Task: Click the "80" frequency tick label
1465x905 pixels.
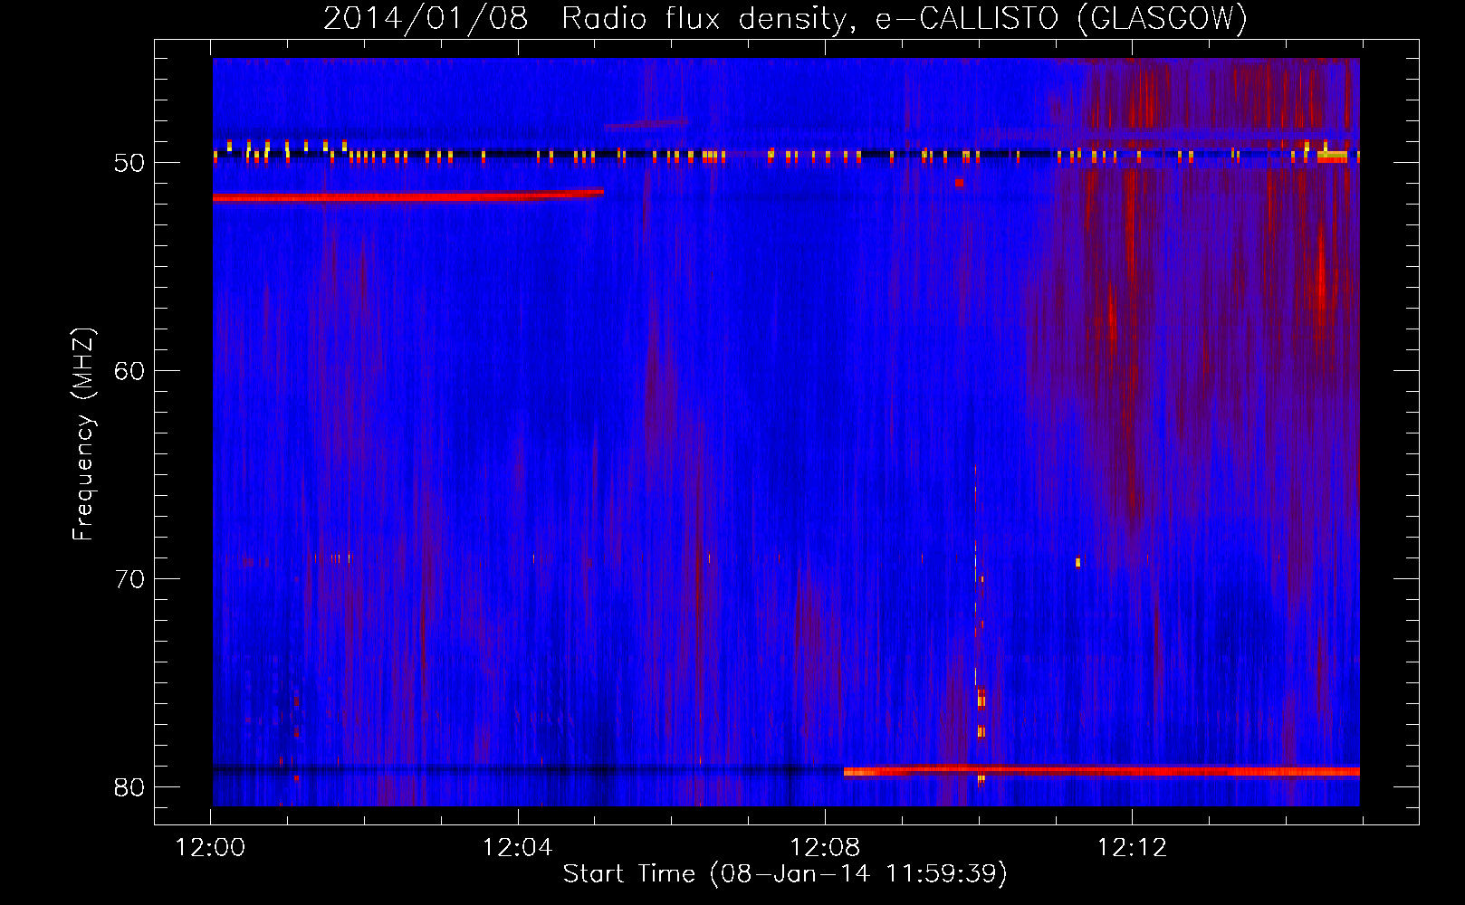Action: pyautogui.click(x=129, y=787)
